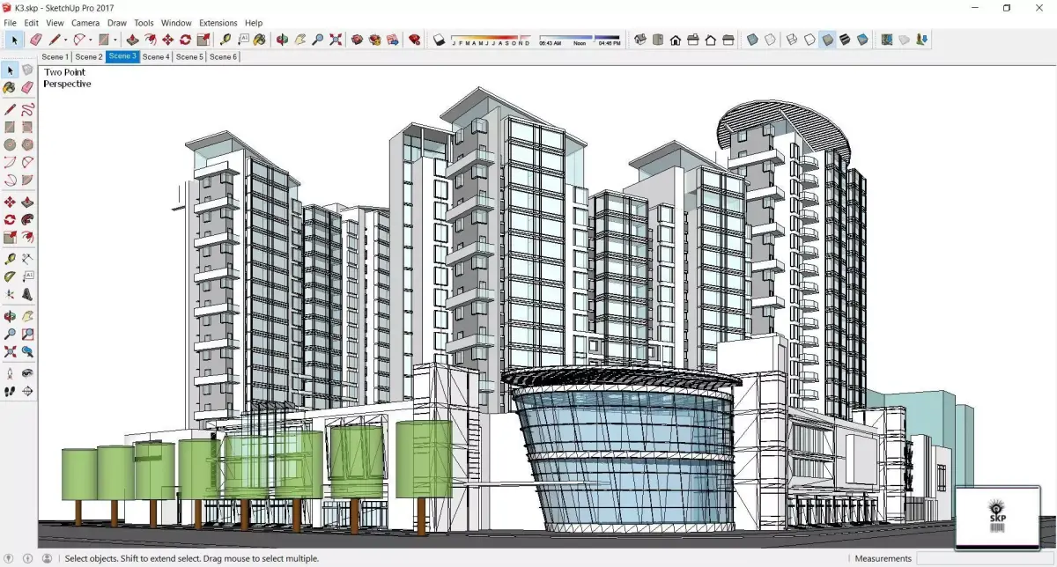Toggle Show/Hide Shadows
1057x567 pixels.
coord(438,40)
